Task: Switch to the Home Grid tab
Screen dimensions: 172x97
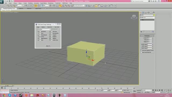Action: (49, 27)
